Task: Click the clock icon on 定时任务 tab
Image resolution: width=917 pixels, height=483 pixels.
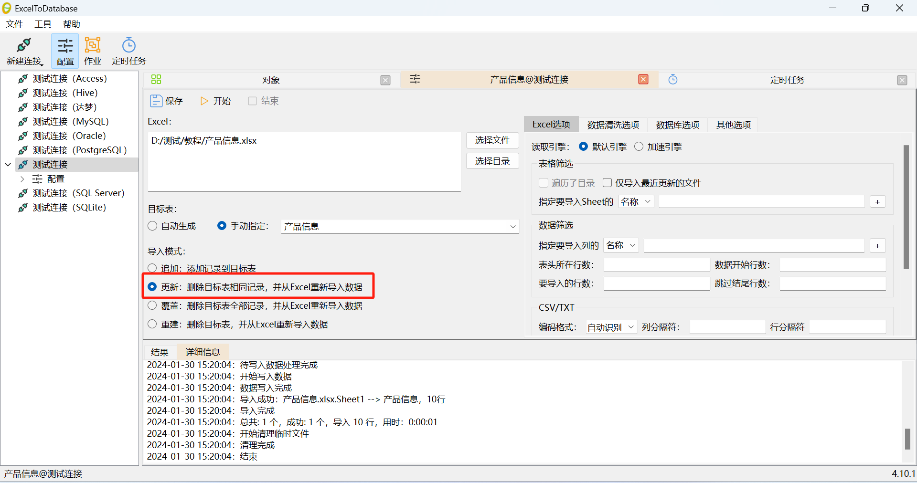Action: 673,79
